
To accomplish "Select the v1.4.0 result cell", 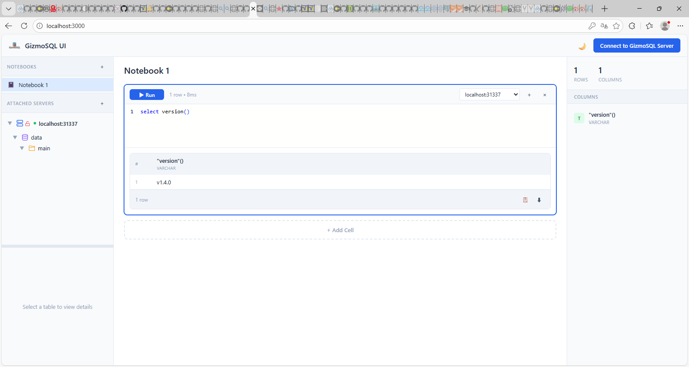I will 164,182.
